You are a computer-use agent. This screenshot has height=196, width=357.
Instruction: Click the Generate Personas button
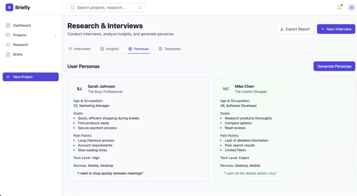tap(334, 66)
